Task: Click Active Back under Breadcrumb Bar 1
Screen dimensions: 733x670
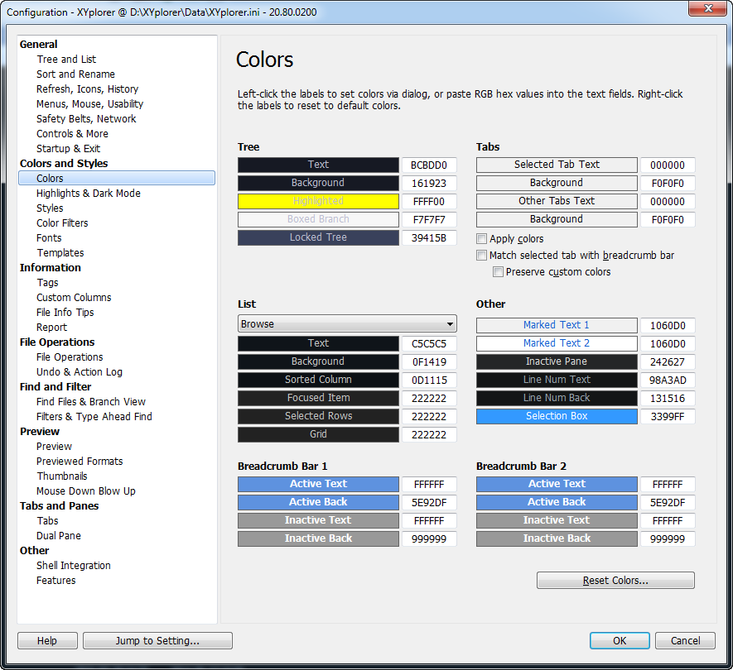Action: point(317,502)
